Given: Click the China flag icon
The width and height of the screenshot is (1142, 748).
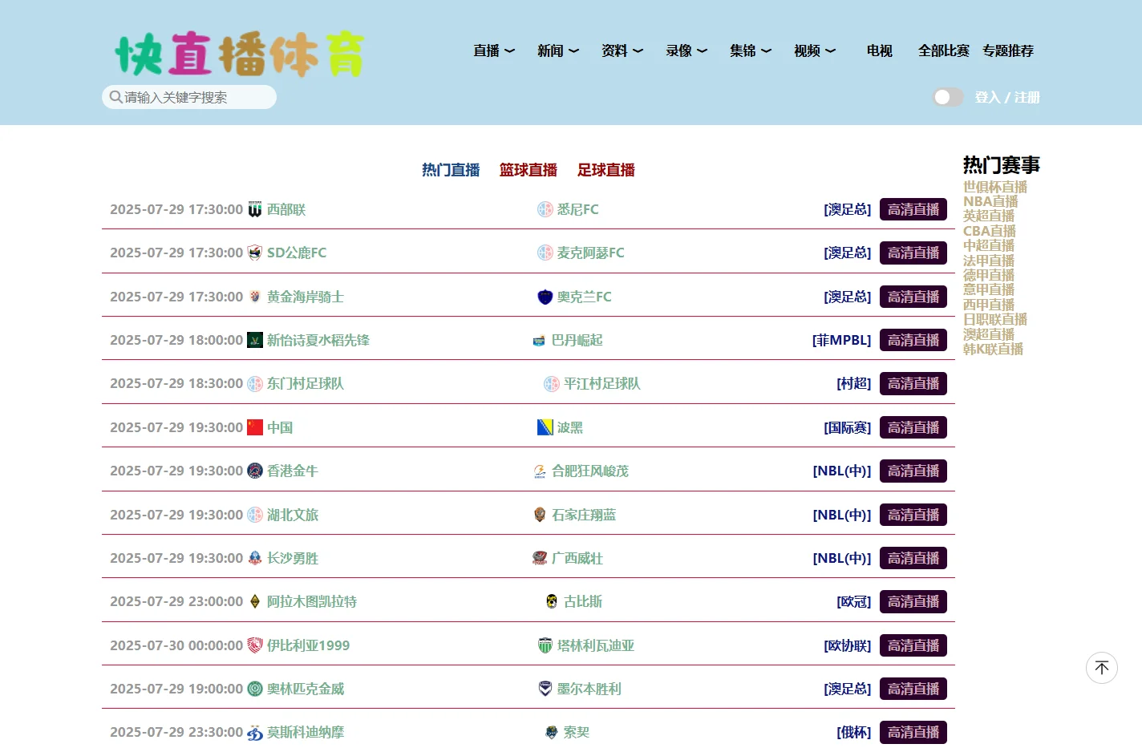Looking at the screenshot, I should (x=255, y=427).
